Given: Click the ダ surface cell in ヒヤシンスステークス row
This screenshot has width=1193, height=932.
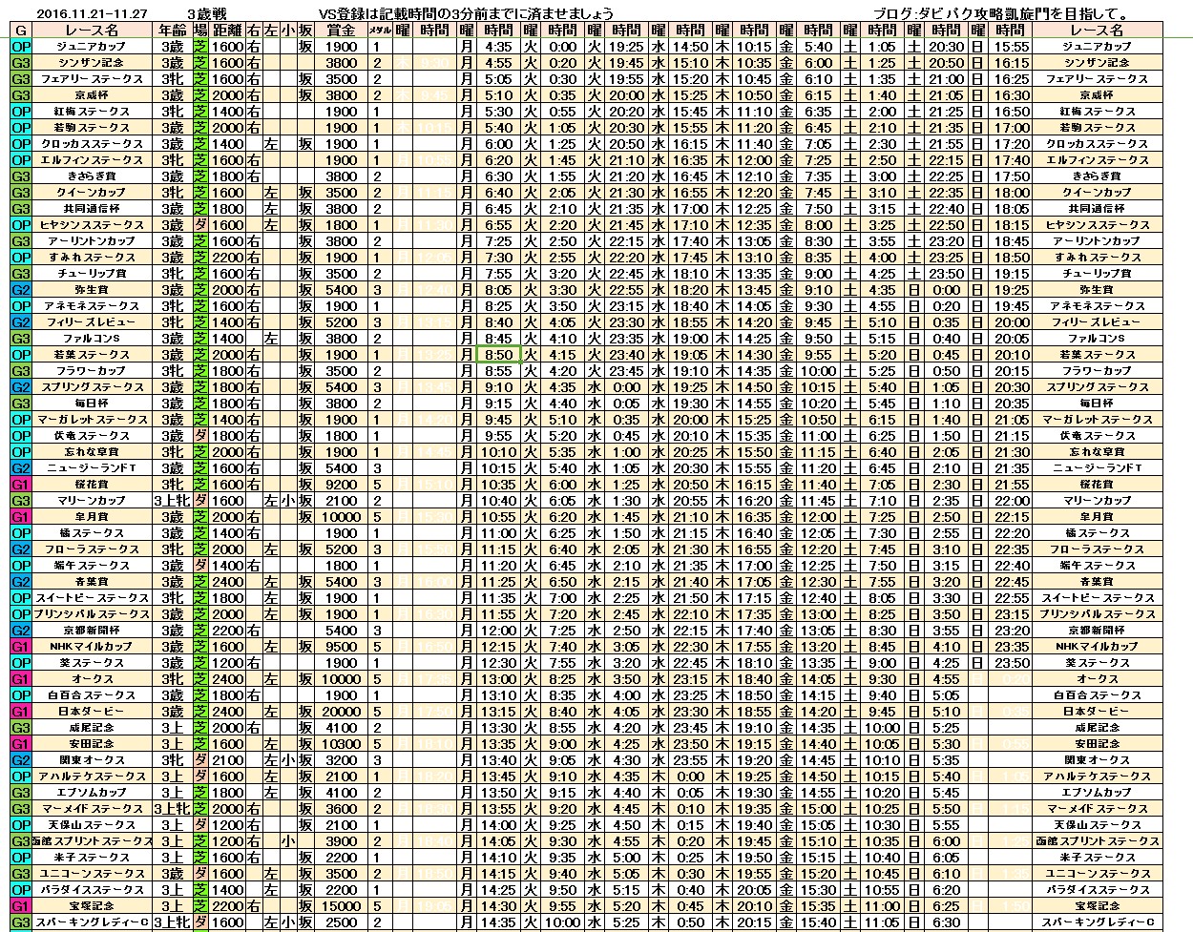Looking at the screenshot, I should 200,225.
